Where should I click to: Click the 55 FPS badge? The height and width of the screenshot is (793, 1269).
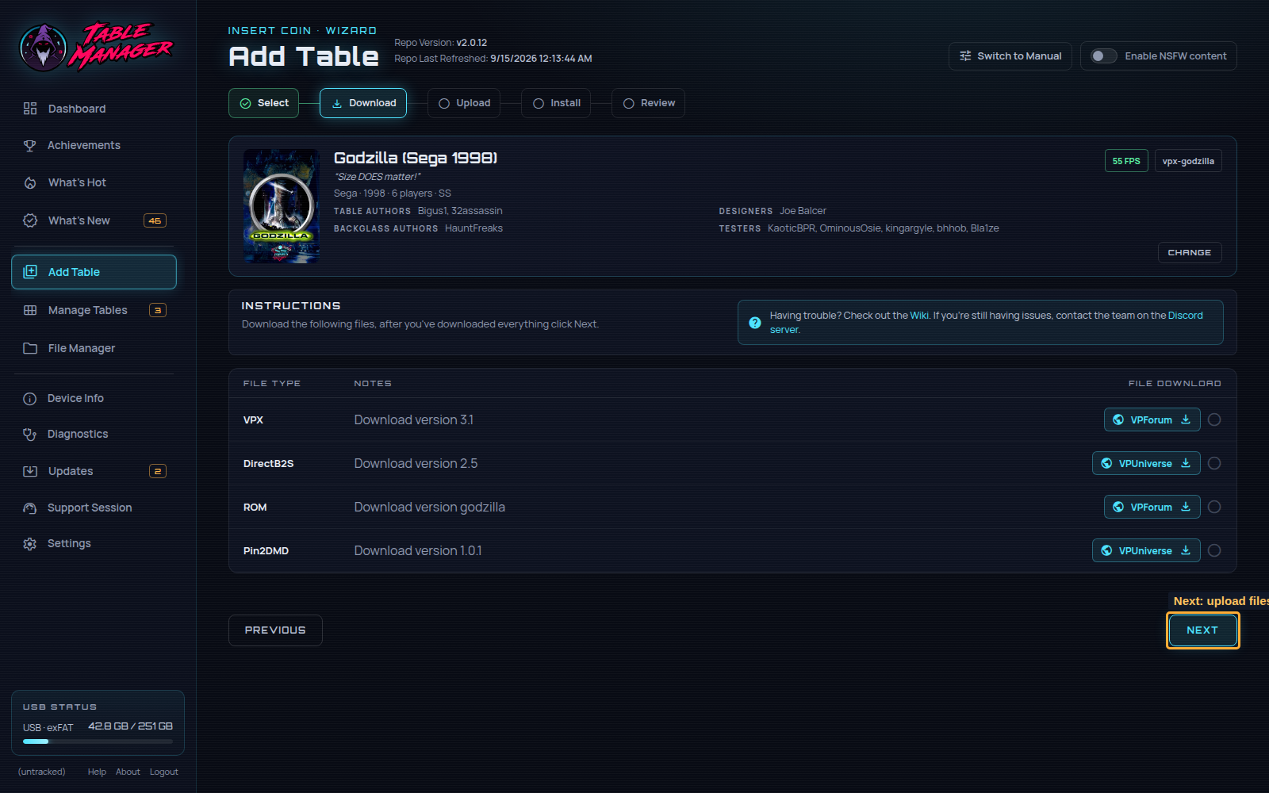click(1126, 161)
